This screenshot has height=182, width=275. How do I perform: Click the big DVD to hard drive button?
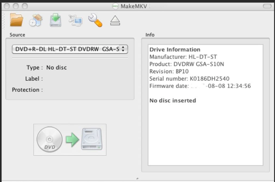(70, 140)
